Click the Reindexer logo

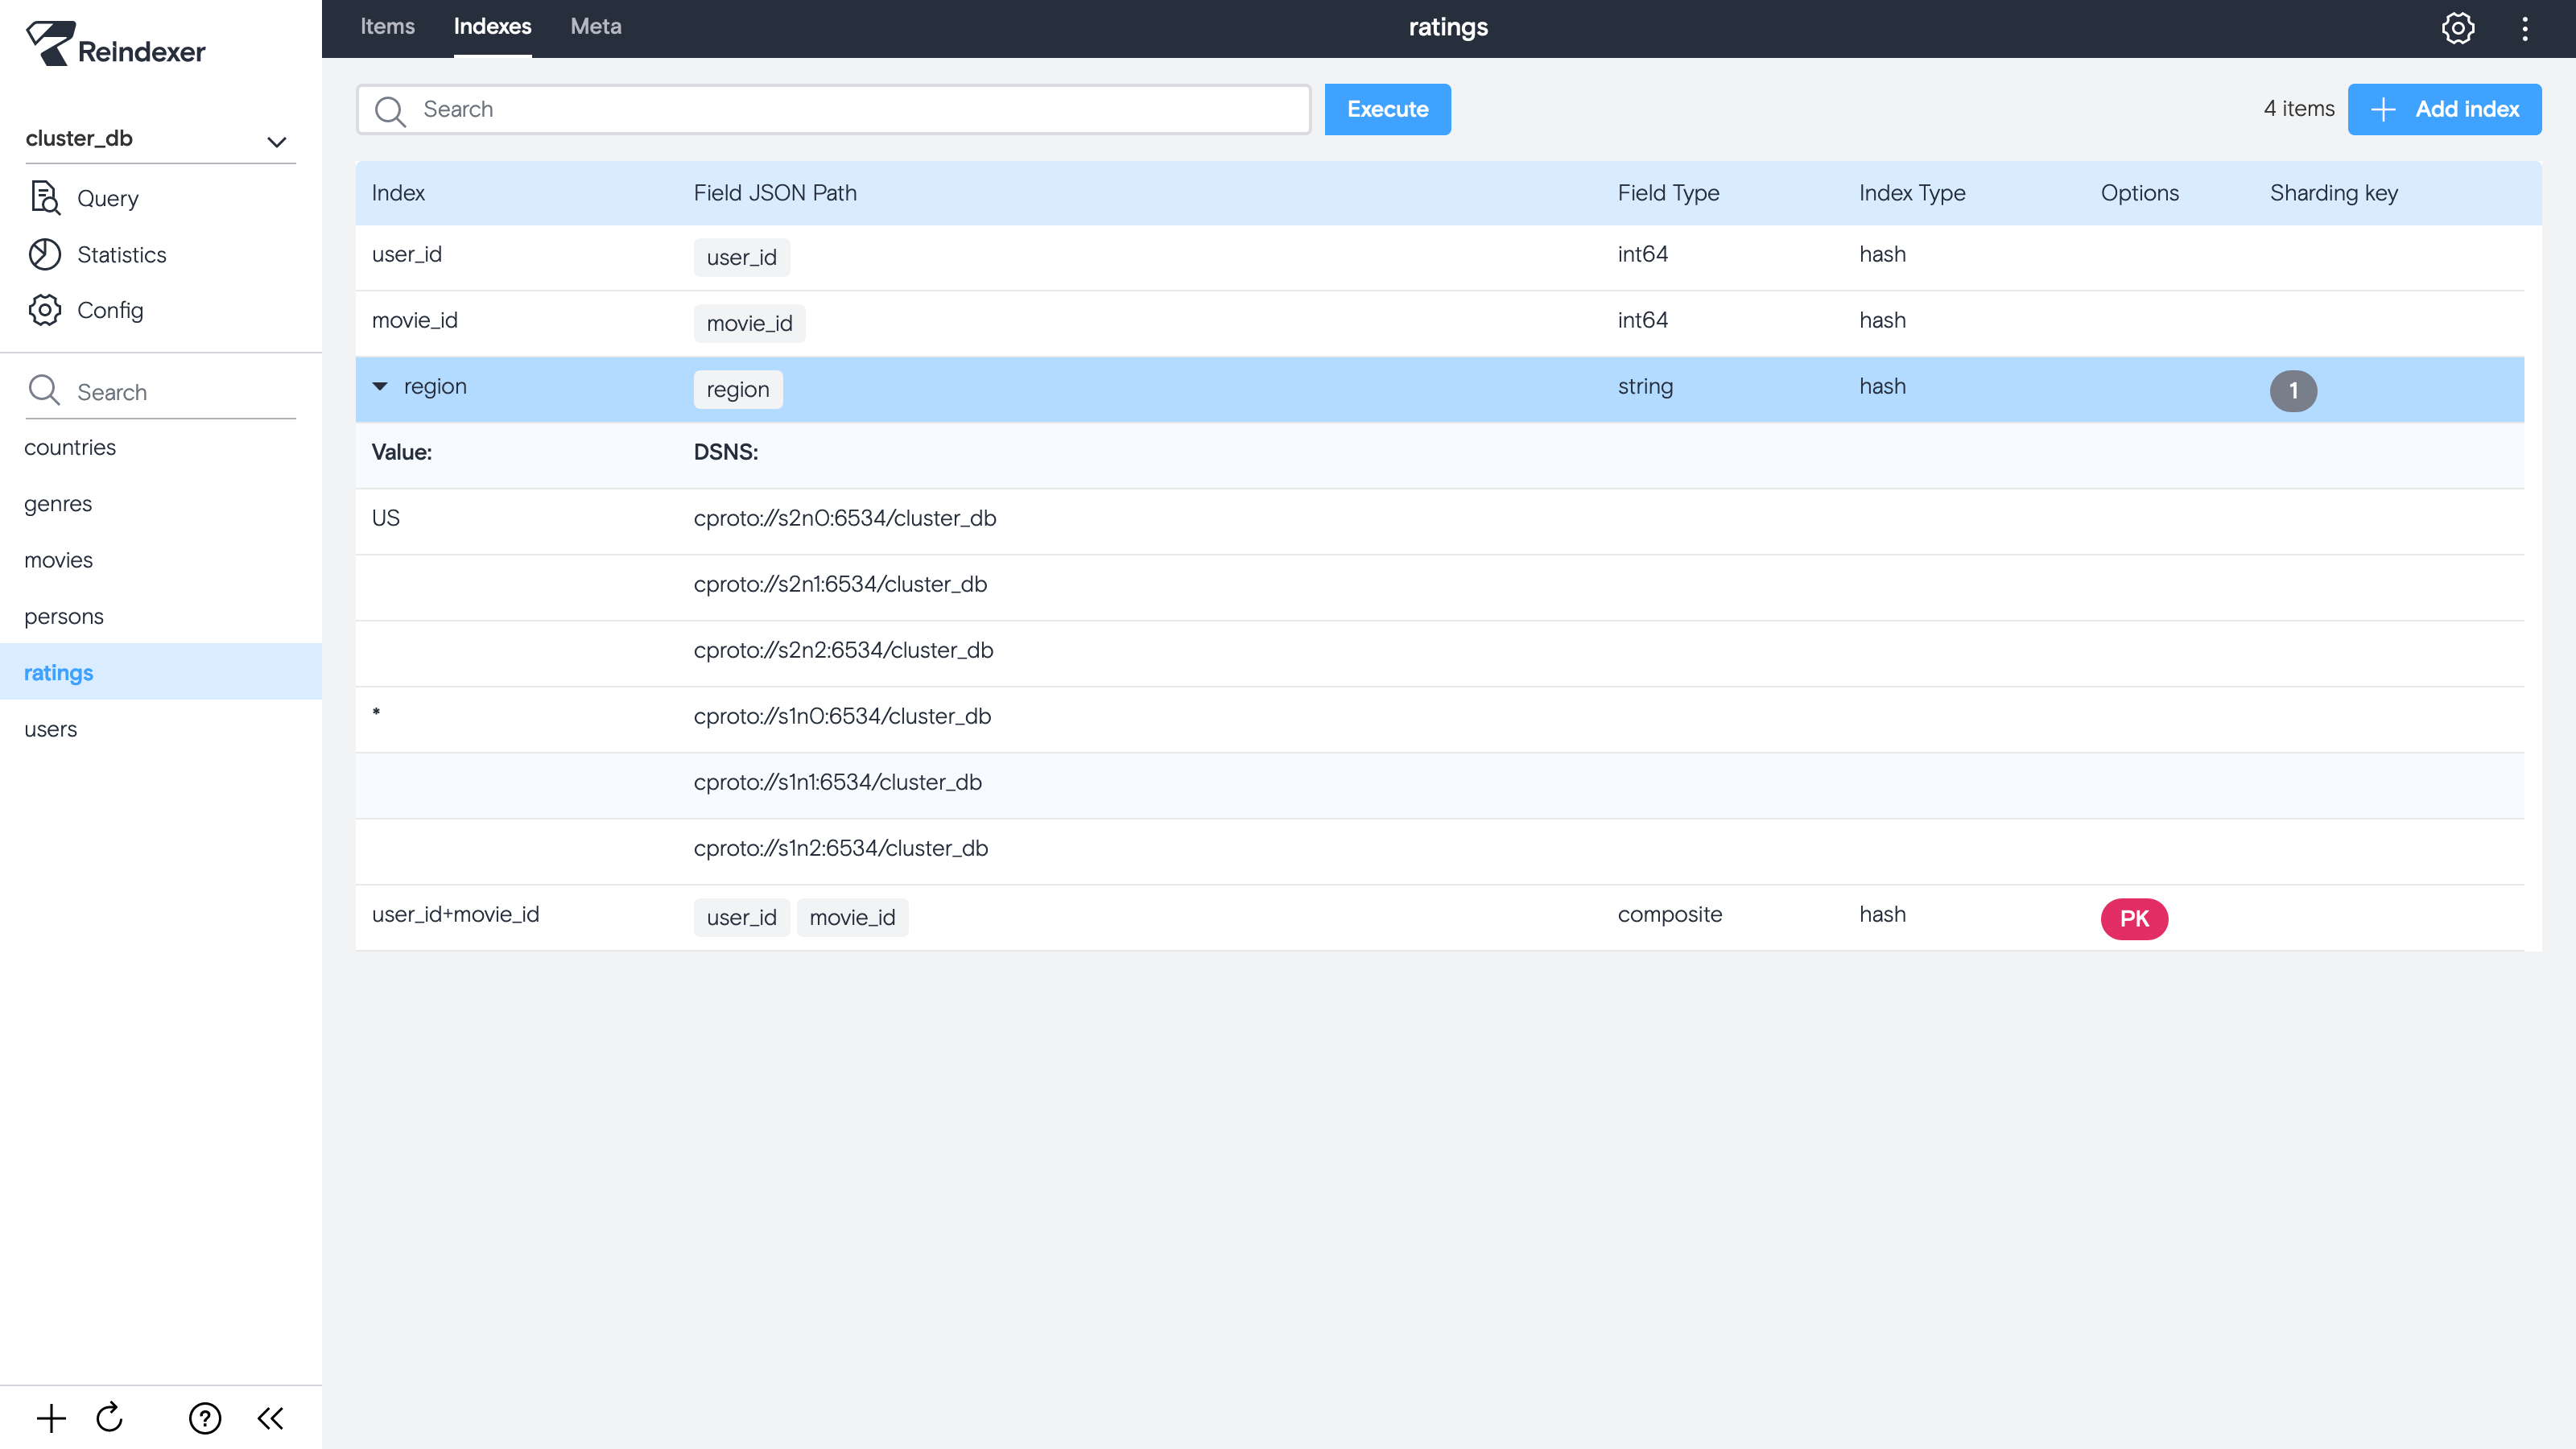[x=115, y=45]
